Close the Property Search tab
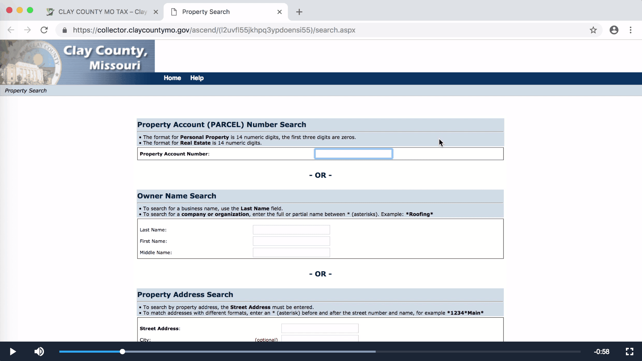Screen dimensions: 642x361 pyautogui.click(x=279, y=12)
